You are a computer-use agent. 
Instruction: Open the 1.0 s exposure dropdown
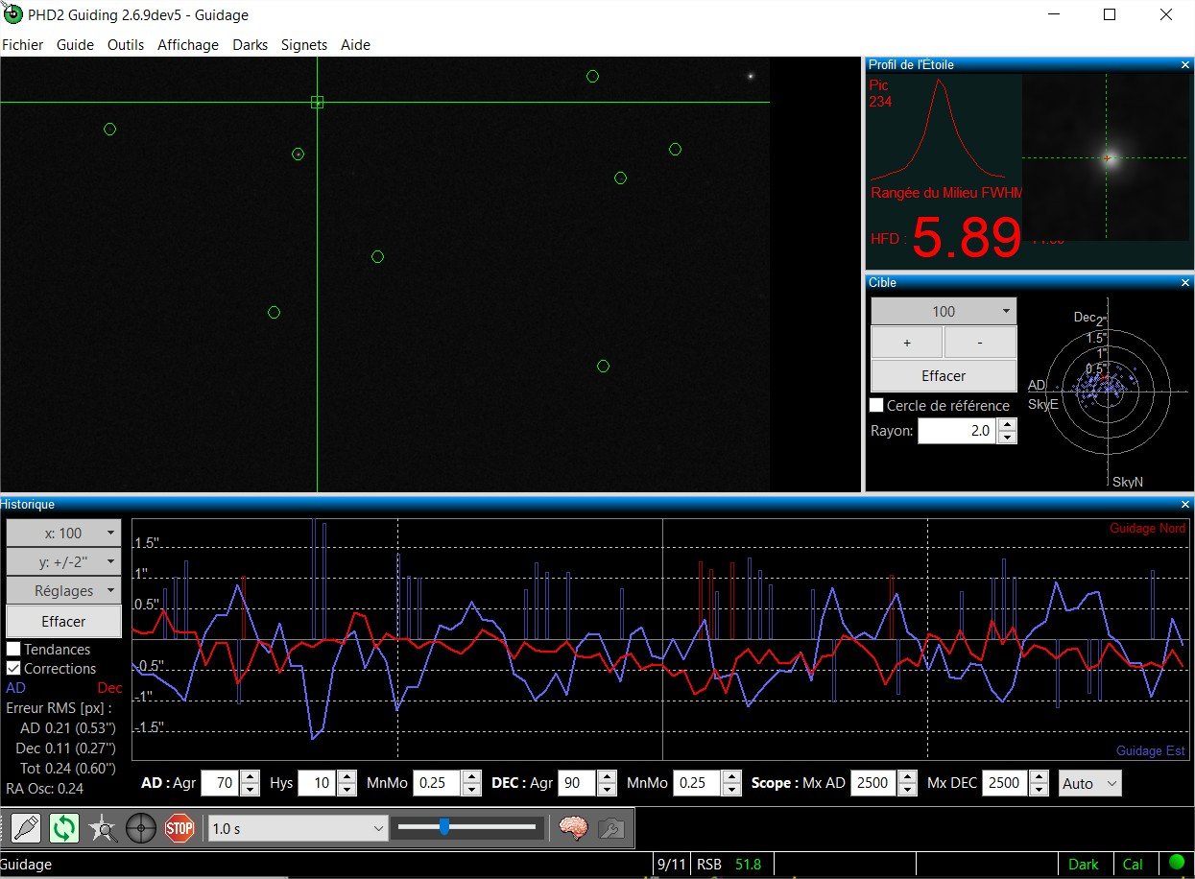[x=298, y=828]
